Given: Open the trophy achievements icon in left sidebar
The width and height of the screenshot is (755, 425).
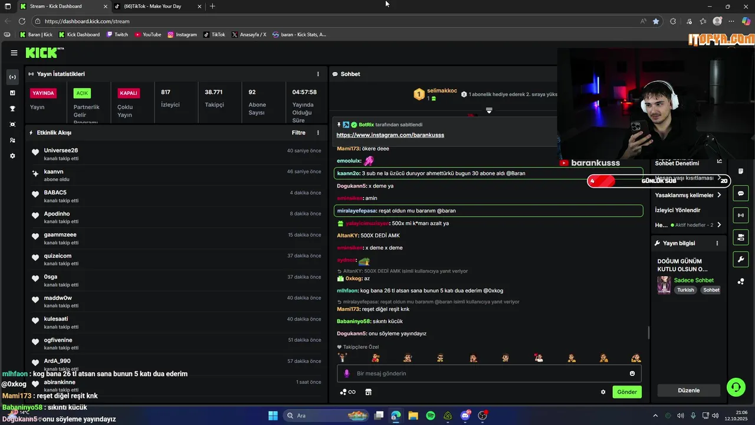Looking at the screenshot, I should 12,109.
